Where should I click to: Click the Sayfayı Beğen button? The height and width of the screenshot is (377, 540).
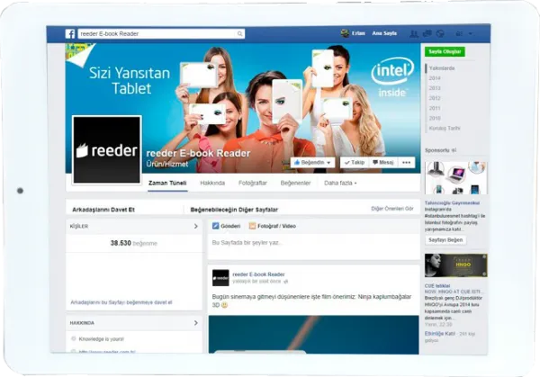coord(445,240)
